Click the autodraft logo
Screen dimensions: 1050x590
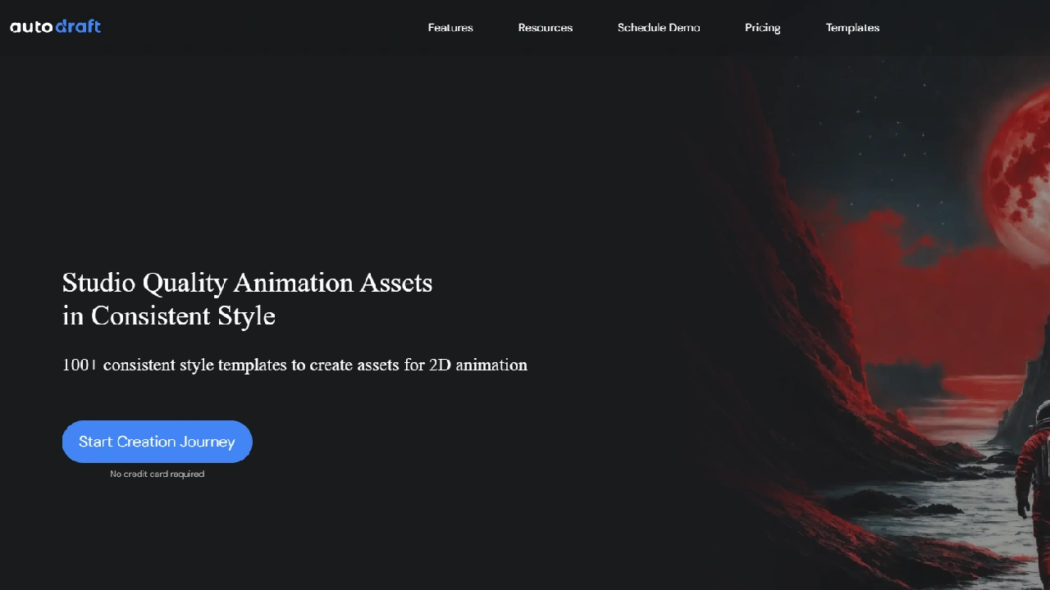tap(55, 27)
